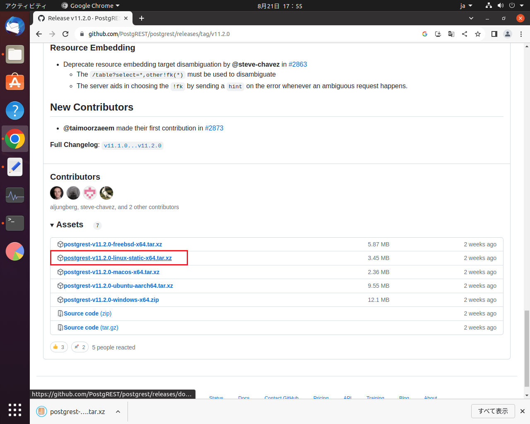Open pull request #2873 link
Image resolution: width=530 pixels, height=424 pixels.
click(x=214, y=128)
